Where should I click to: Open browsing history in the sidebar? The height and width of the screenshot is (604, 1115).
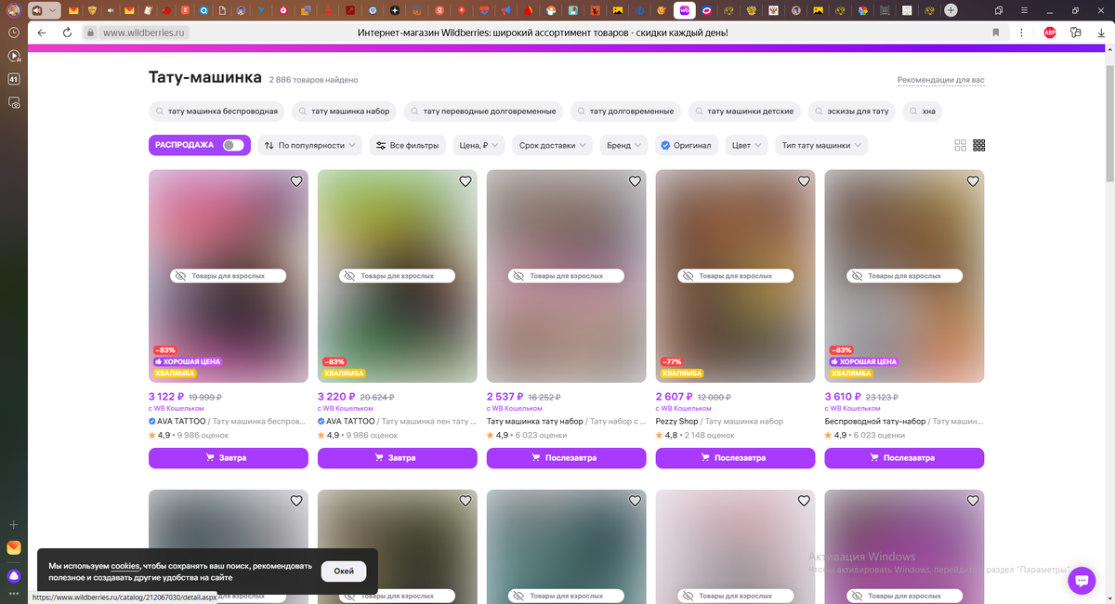coord(14,33)
